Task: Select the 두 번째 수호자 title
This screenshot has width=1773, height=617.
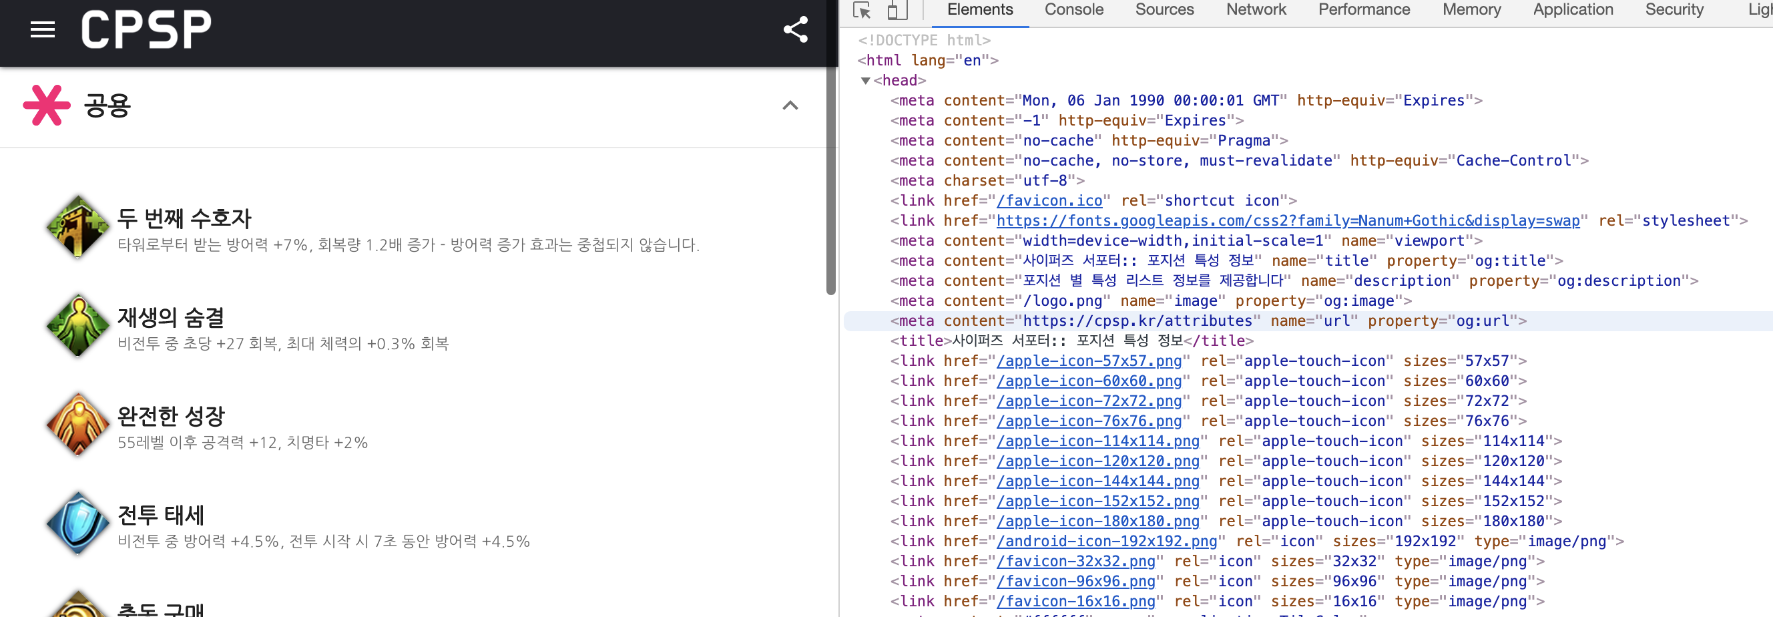Action: coord(184,218)
